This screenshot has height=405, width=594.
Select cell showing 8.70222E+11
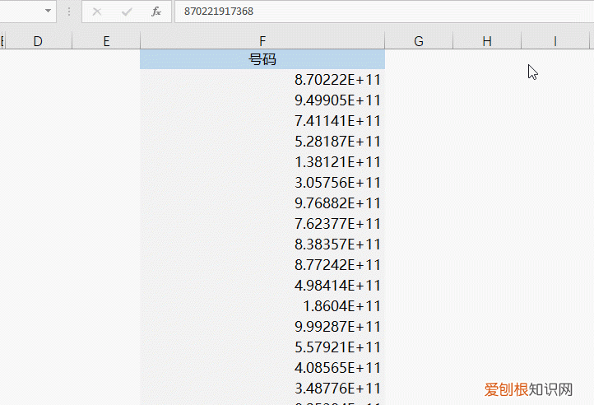pos(262,80)
